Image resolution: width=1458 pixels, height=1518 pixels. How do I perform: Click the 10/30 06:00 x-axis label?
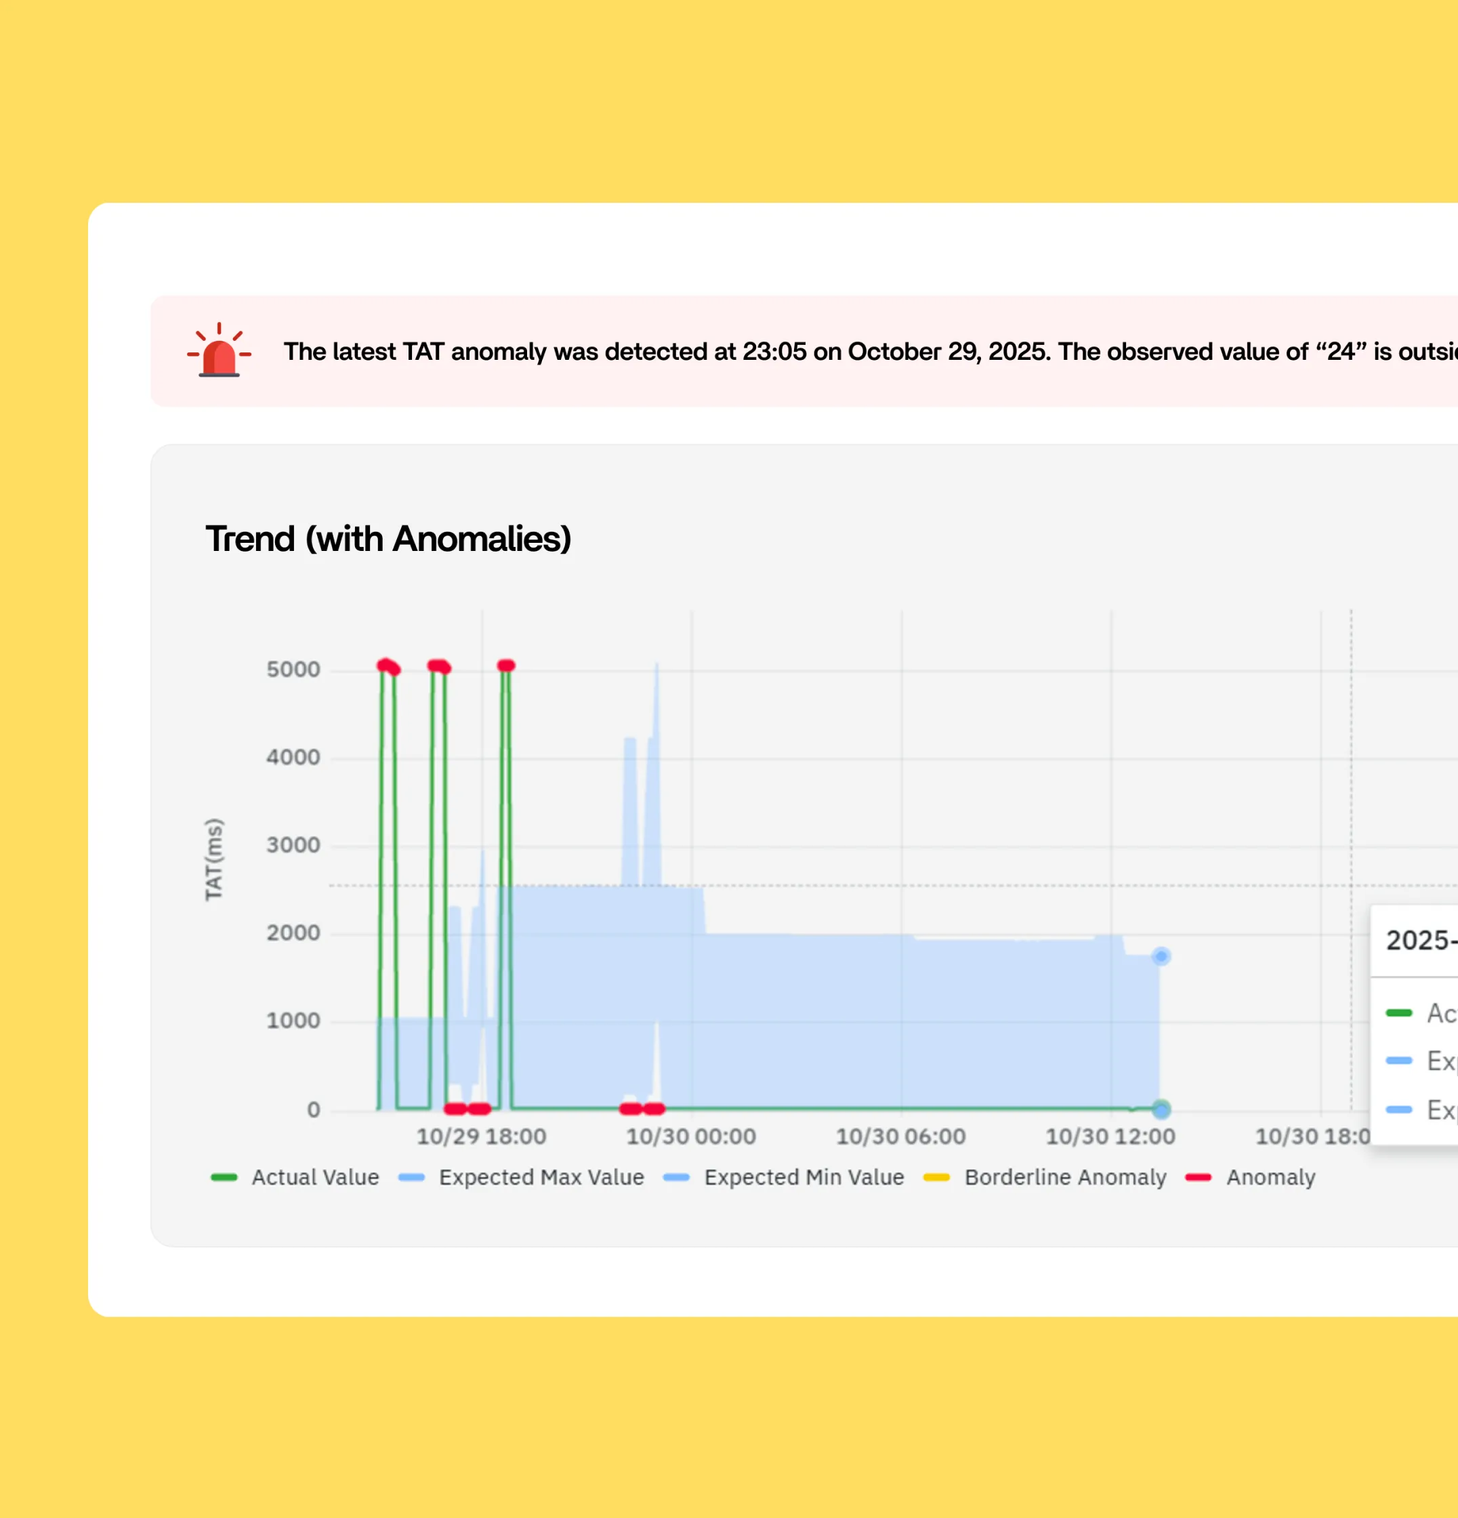pyautogui.click(x=900, y=1136)
